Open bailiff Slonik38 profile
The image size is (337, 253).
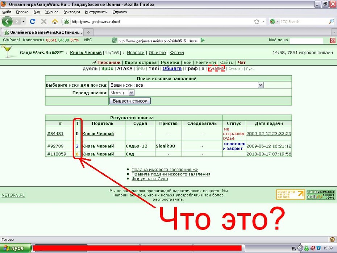click(x=165, y=146)
